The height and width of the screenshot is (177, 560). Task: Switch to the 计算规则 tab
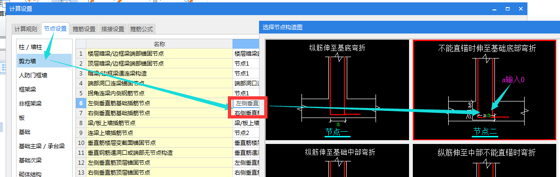(26, 29)
